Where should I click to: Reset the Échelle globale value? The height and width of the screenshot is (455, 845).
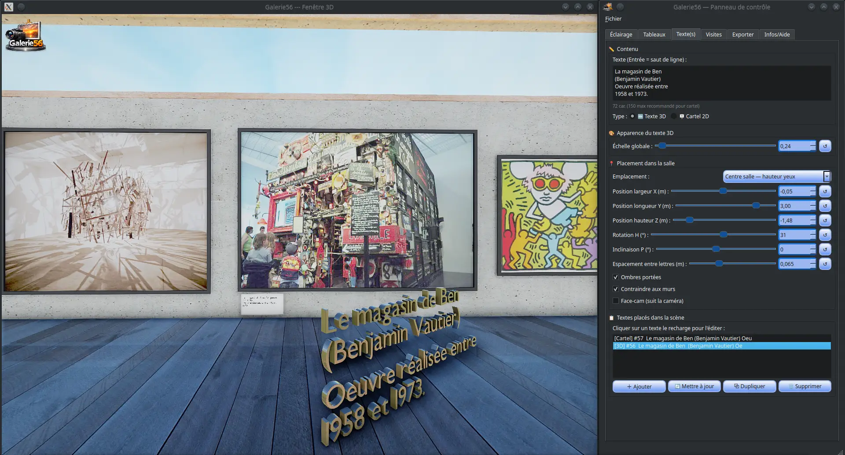click(825, 146)
